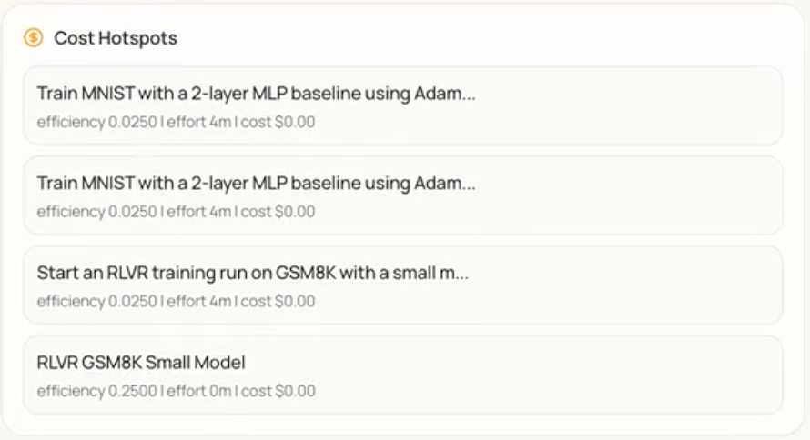Click efficiency 0.0250 in the Start RLVR card
This screenshot has width=810, height=440.
pos(97,301)
